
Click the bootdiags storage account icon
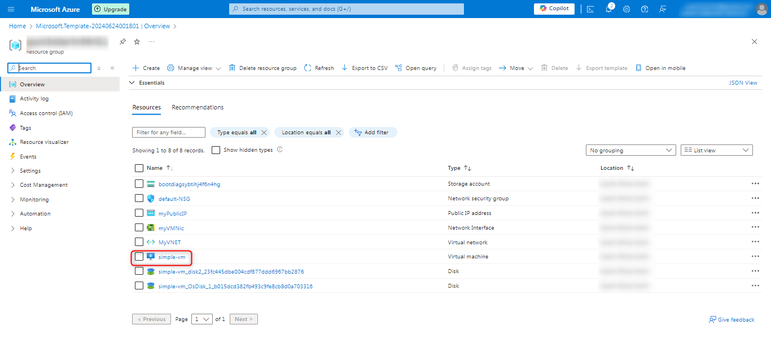pyautogui.click(x=151, y=184)
